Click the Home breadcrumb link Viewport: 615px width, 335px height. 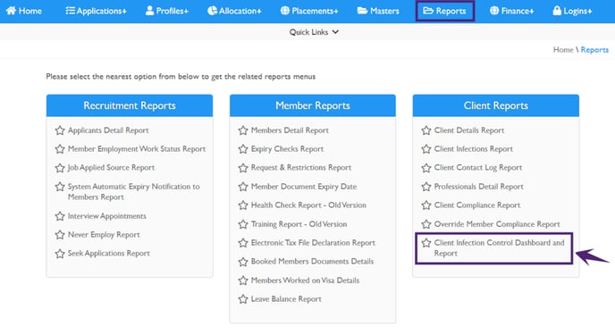click(563, 50)
